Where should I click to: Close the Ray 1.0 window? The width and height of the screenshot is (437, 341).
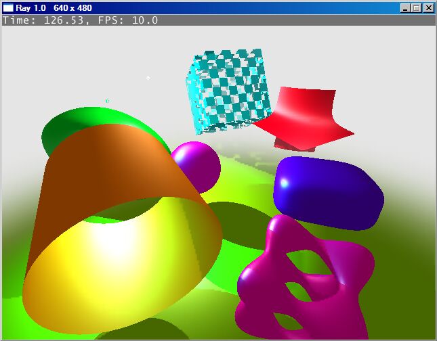(428, 8)
